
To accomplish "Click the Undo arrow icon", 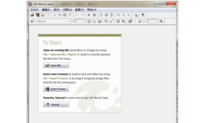I will [77, 15].
